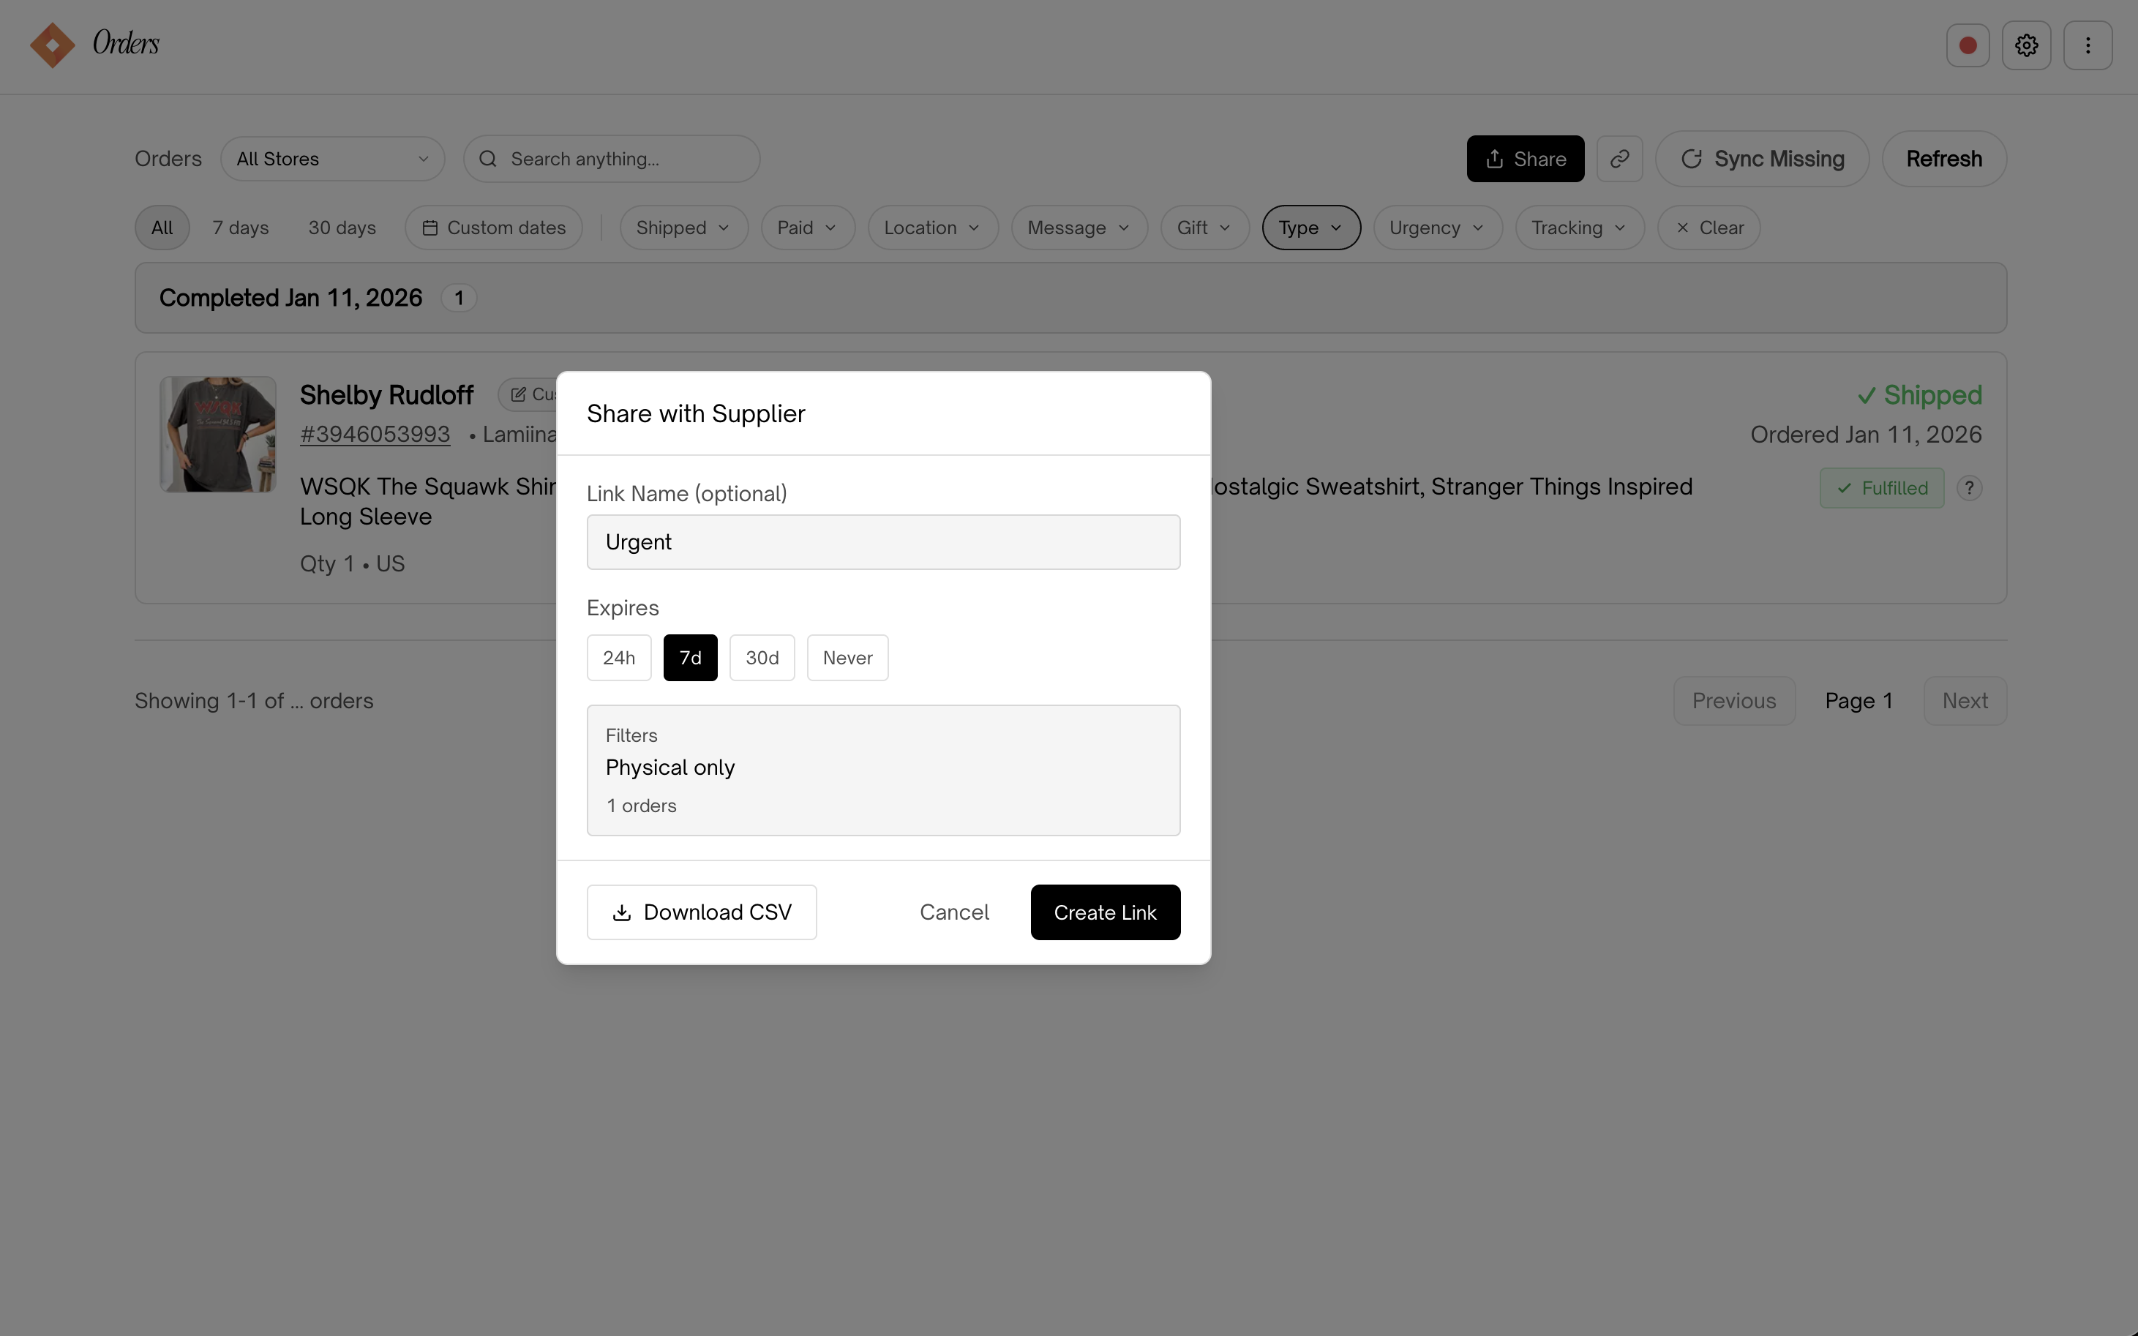Image resolution: width=2138 pixels, height=1336 pixels.
Task: Click the search magnifier icon
Action: click(487, 158)
